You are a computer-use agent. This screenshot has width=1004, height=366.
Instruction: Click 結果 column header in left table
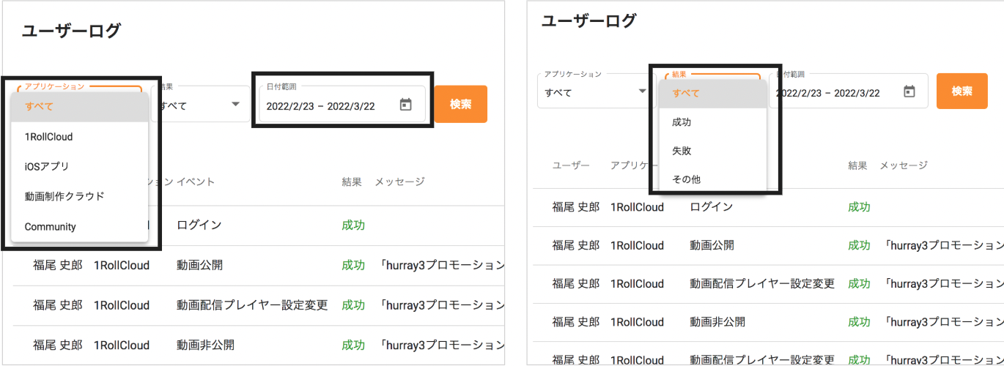pyautogui.click(x=352, y=182)
